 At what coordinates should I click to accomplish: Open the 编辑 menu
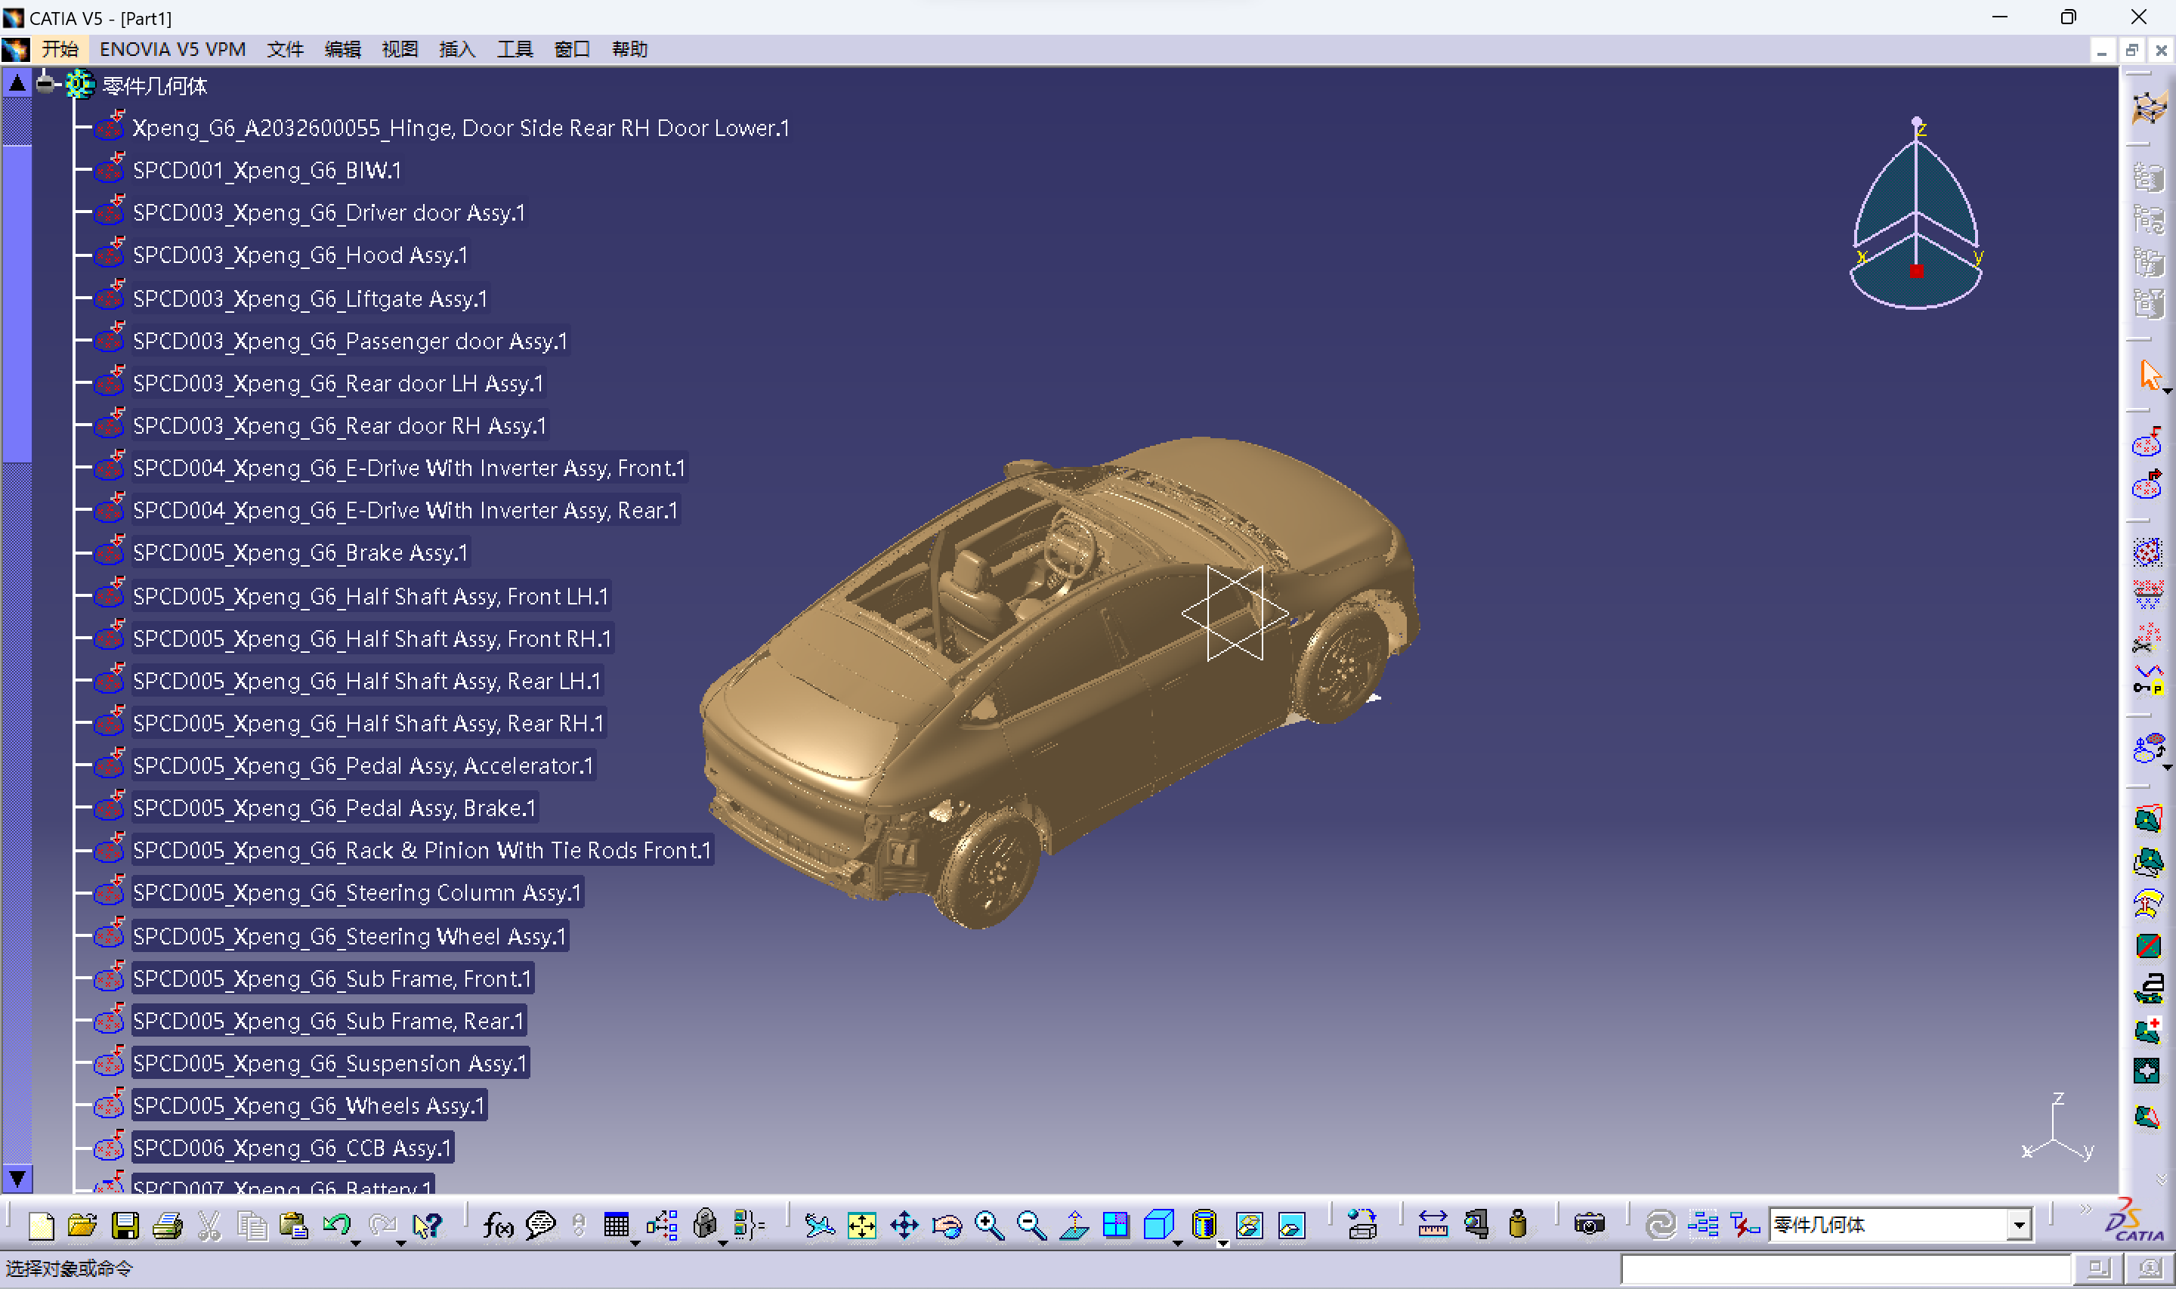coord(342,50)
